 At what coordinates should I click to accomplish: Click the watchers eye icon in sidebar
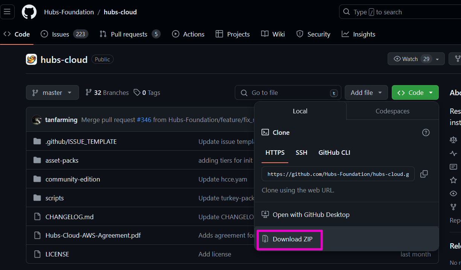point(453,194)
